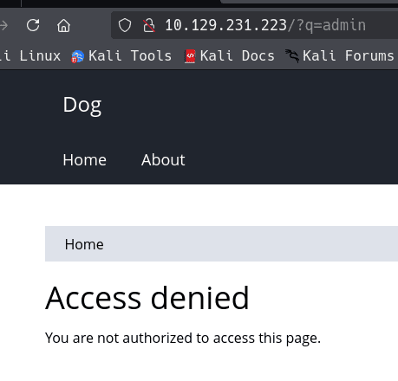Screen dimensions: 398x381
Task: Open the shield tracking protection icon
Action: pyautogui.click(x=125, y=25)
